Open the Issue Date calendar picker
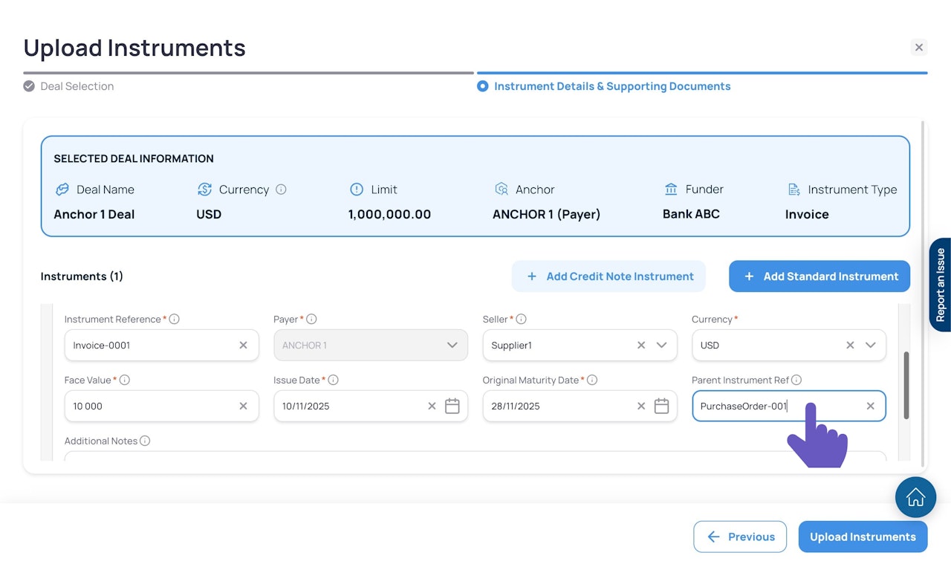The image size is (951, 570). point(452,406)
